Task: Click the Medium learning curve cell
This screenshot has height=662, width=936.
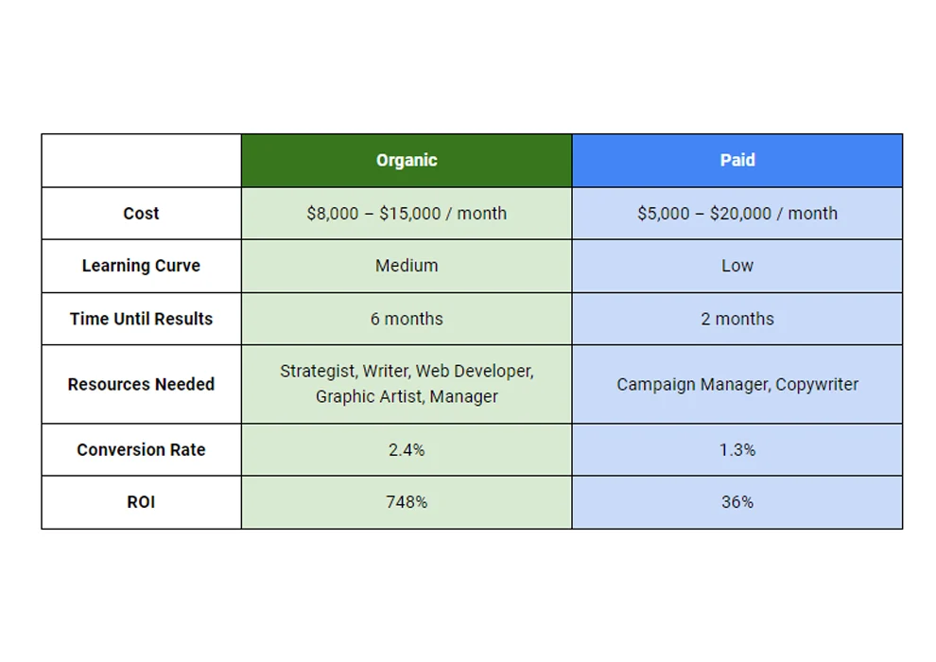Action: 407,266
